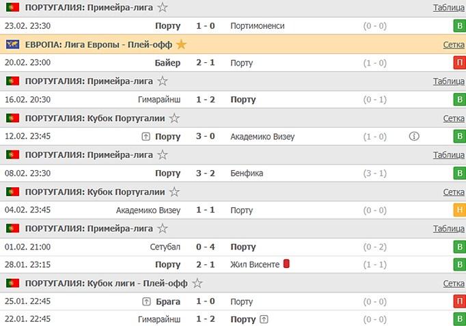Image resolution: width=466 pixels, height=326 pixels.
Task: Open Сетка link for Кубок лиги - Плей-офф
Action: (454, 283)
